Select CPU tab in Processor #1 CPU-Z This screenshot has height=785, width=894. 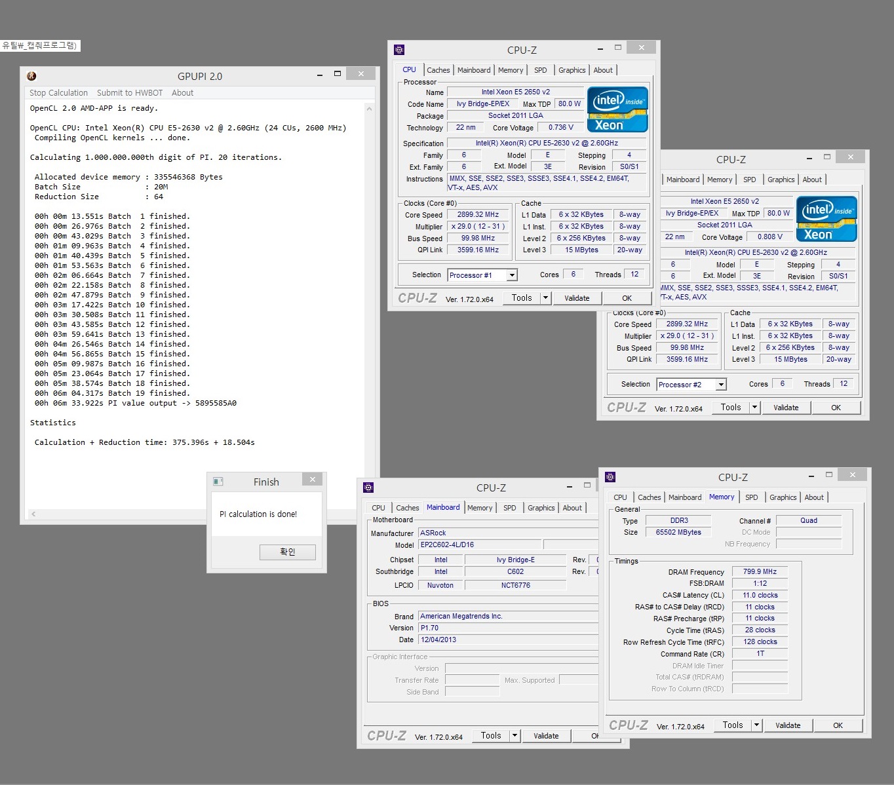pyautogui.click(x=409, y=69)
